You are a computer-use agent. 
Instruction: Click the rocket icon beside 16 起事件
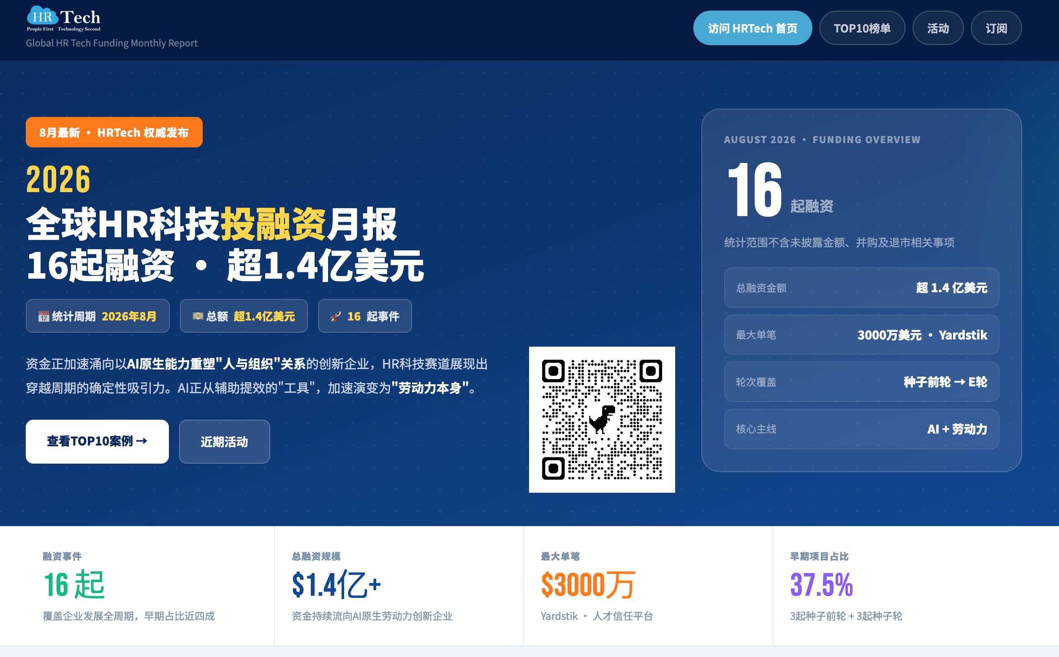pos(335,316)
